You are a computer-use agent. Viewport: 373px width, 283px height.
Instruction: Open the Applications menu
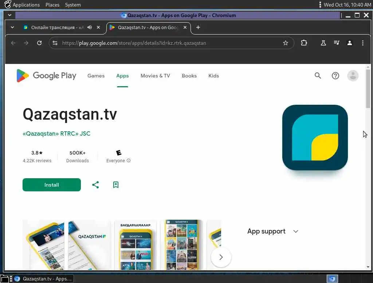coord(22,5)
